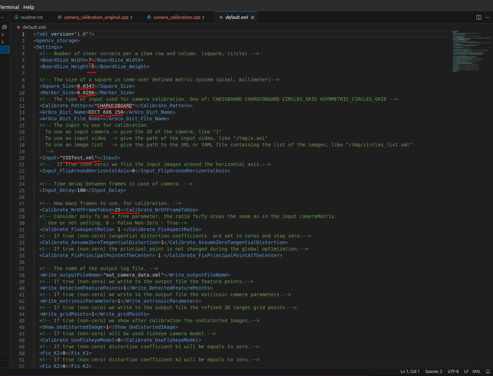Click the DICT_6X6_250 dictionary name
The height and width of the screenshot is (376, 493).
(106, 112)
